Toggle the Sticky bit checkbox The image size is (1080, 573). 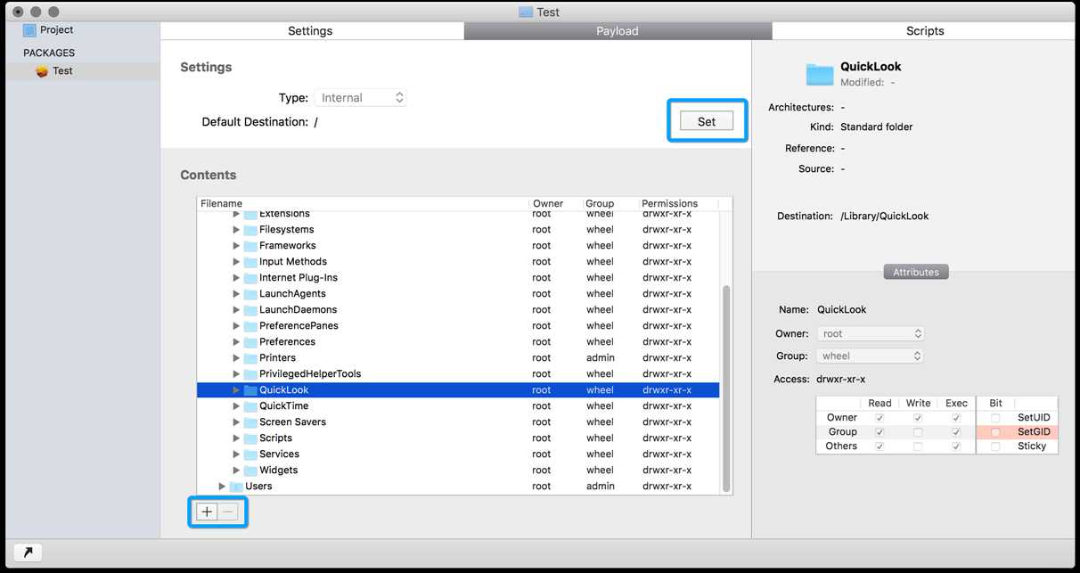click(995, 446)
